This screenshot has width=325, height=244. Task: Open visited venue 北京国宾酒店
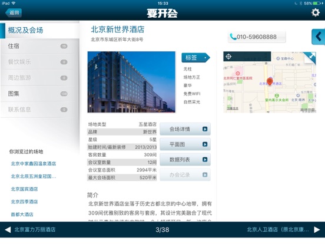click(24, 189)
